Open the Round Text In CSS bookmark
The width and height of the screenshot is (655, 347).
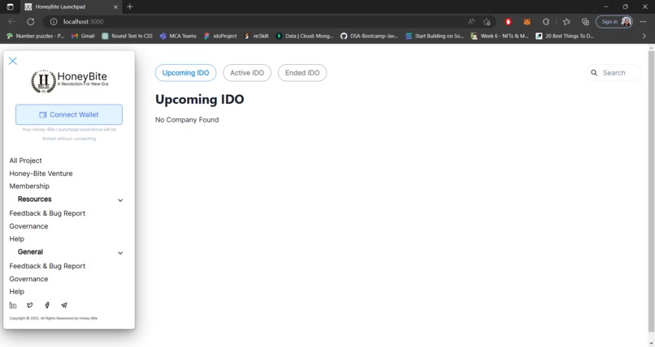[127, 36]
